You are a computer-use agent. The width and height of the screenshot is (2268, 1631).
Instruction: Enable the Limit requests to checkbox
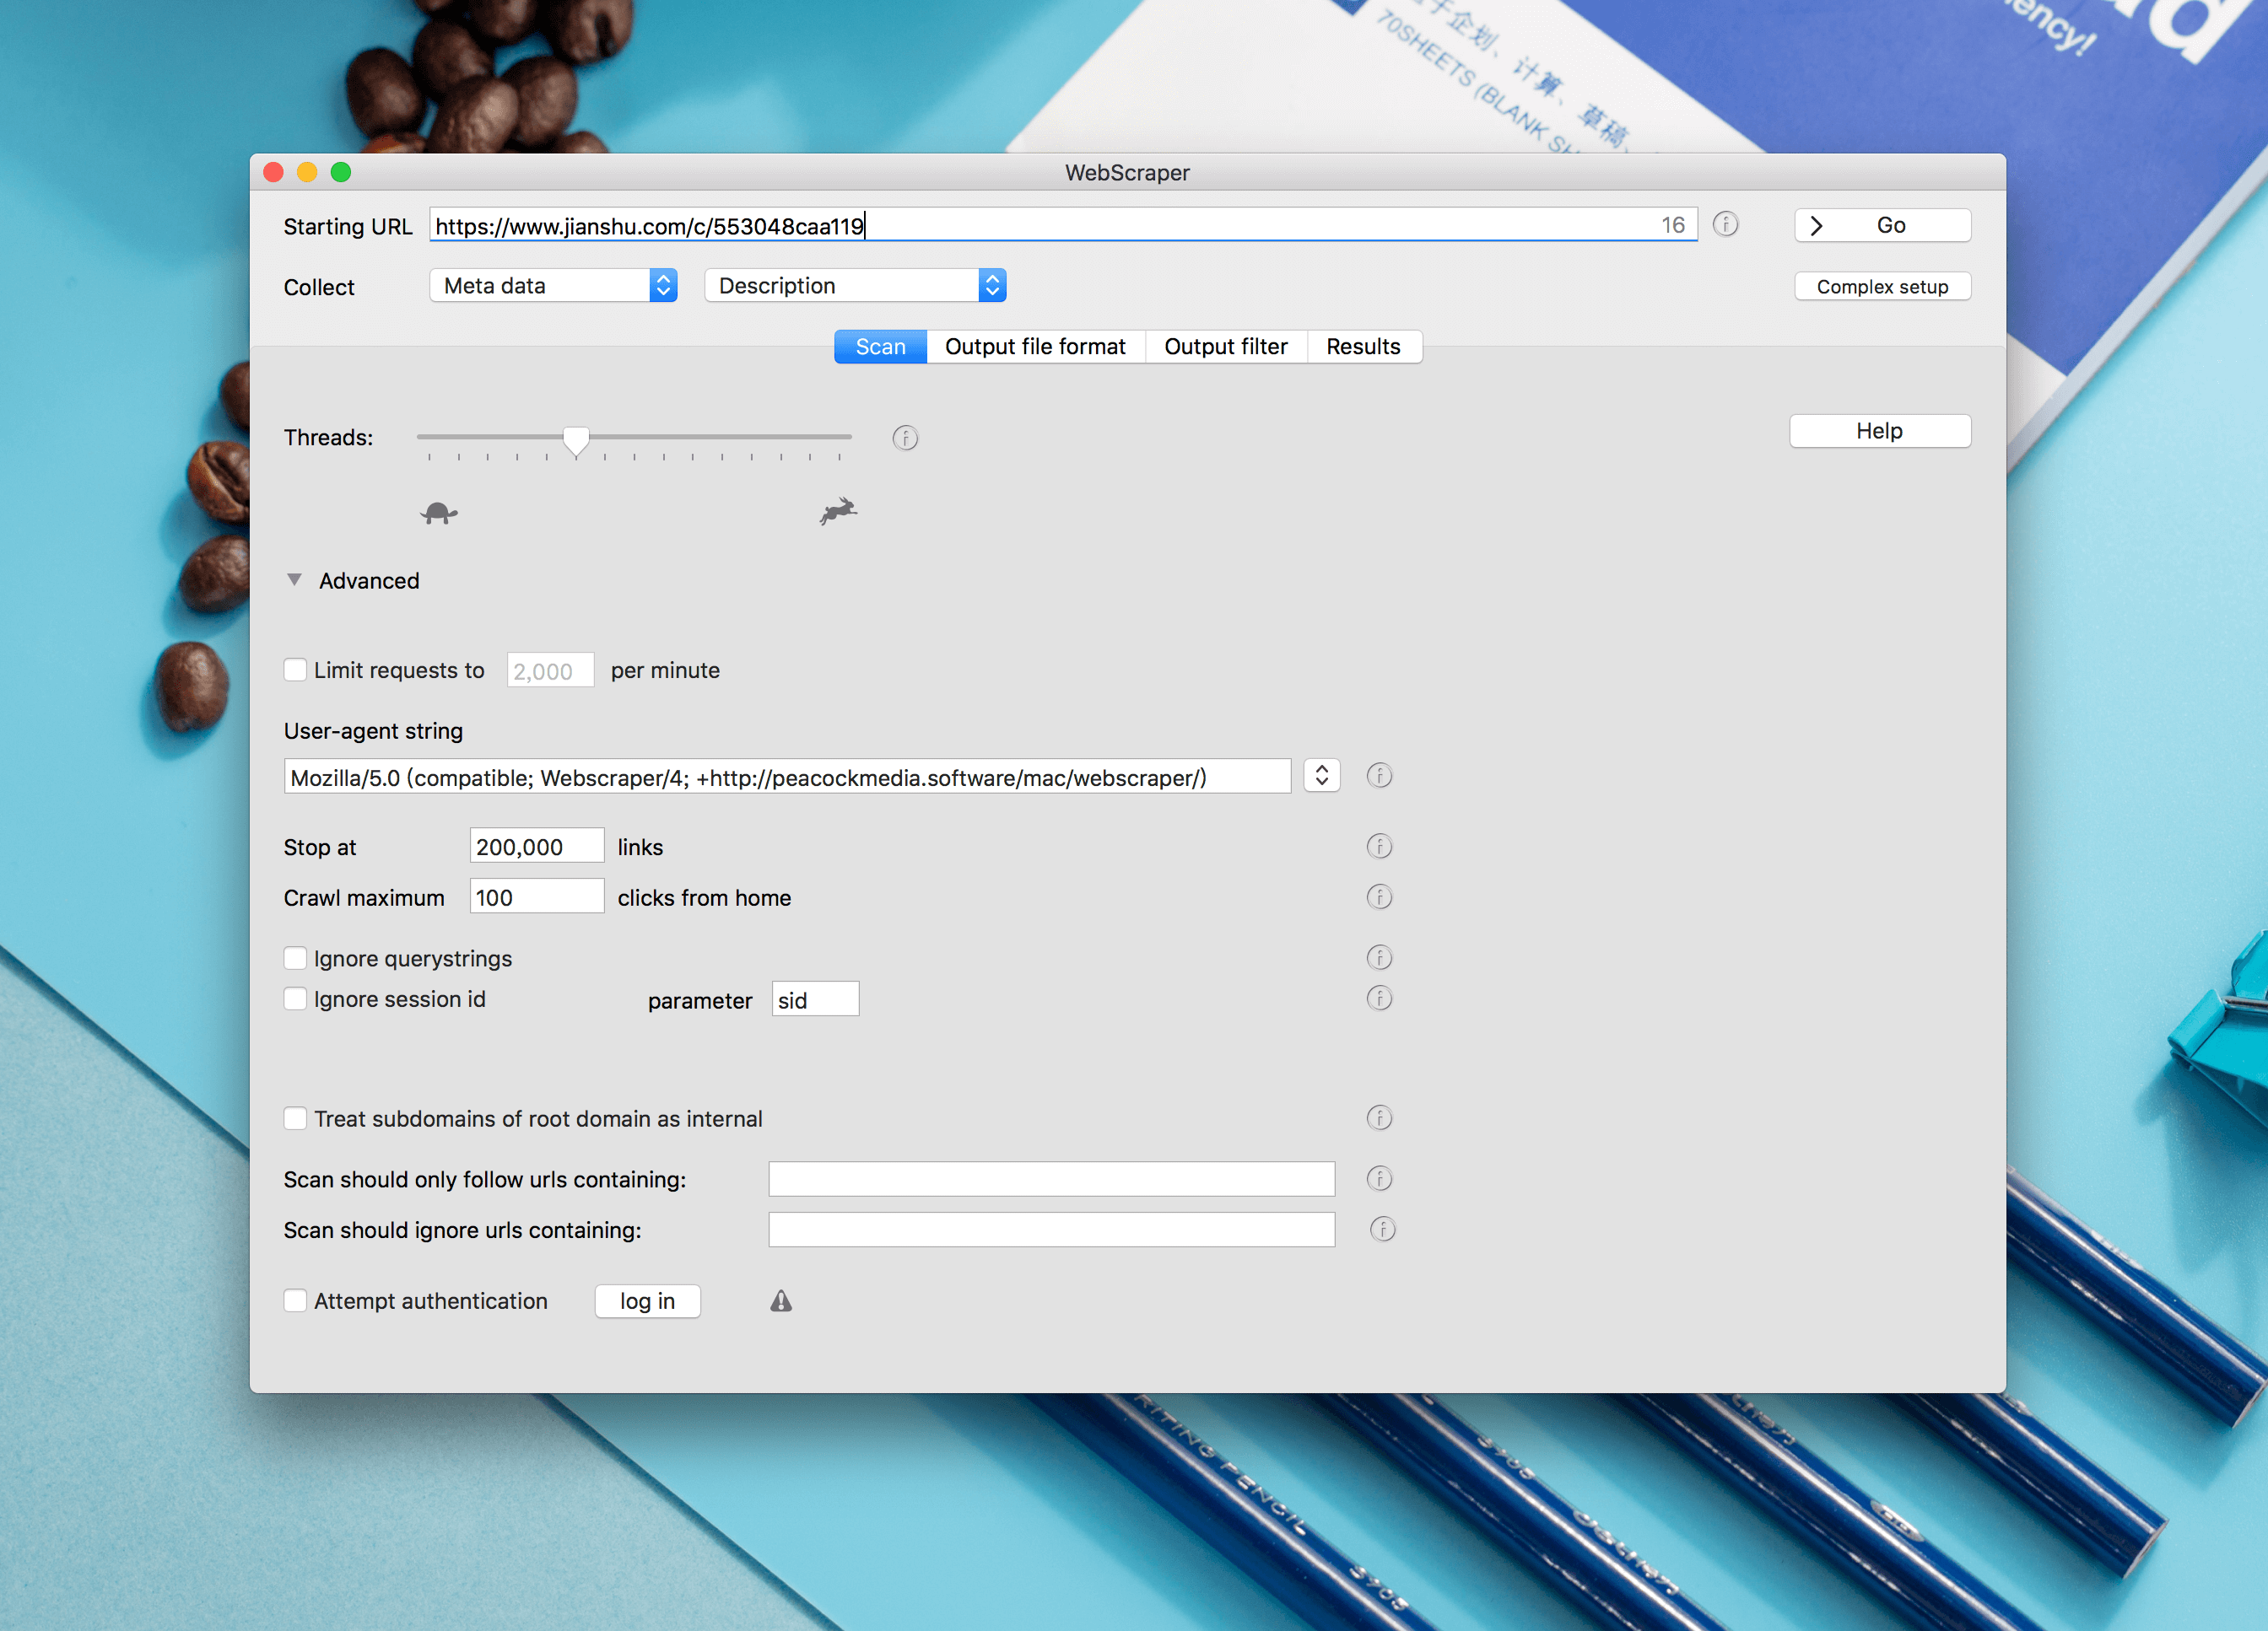point(295,670)
